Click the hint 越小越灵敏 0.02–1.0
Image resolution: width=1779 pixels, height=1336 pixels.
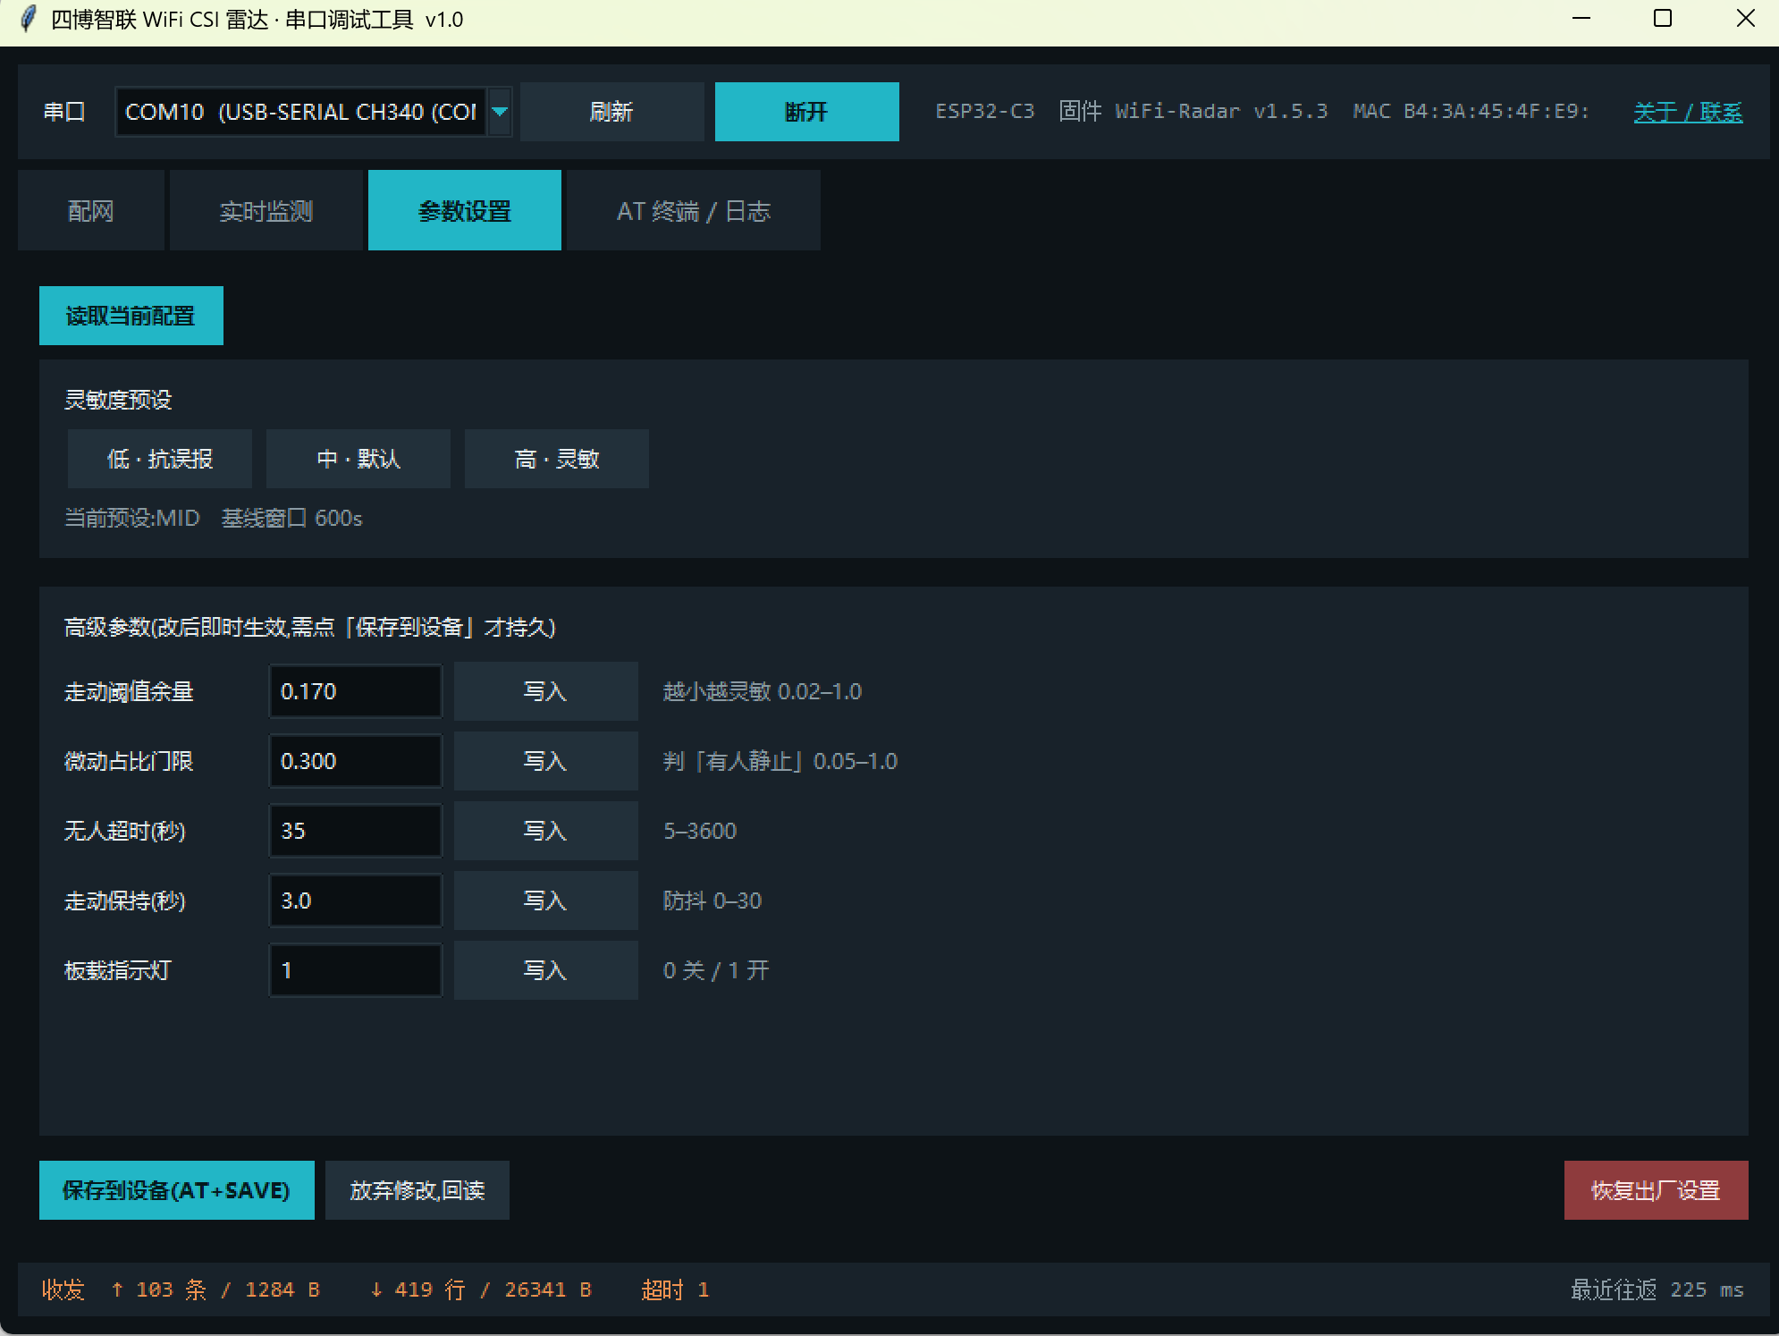click(x=762, y=691)
